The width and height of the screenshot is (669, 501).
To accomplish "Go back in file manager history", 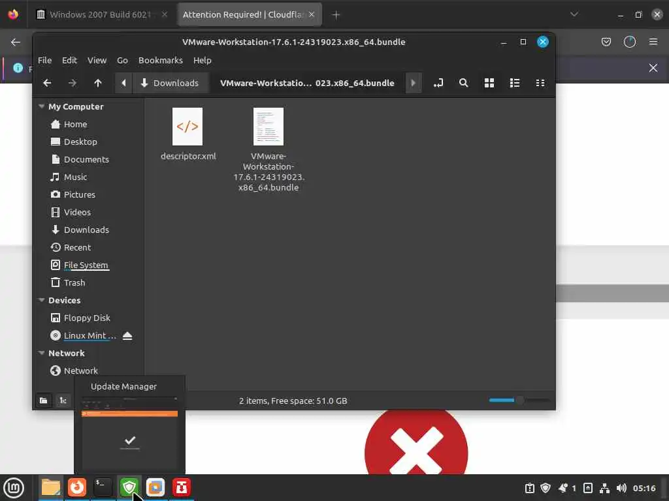I will coord(47,83).
